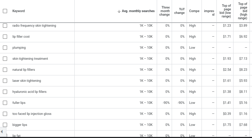This screenshot has width=252, height=138.
Task: Sort by the Keyword column header
Action: (18, 11)
